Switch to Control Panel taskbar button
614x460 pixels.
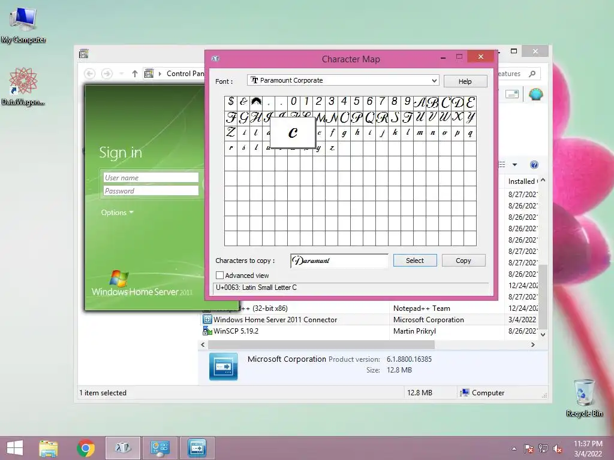160,448
